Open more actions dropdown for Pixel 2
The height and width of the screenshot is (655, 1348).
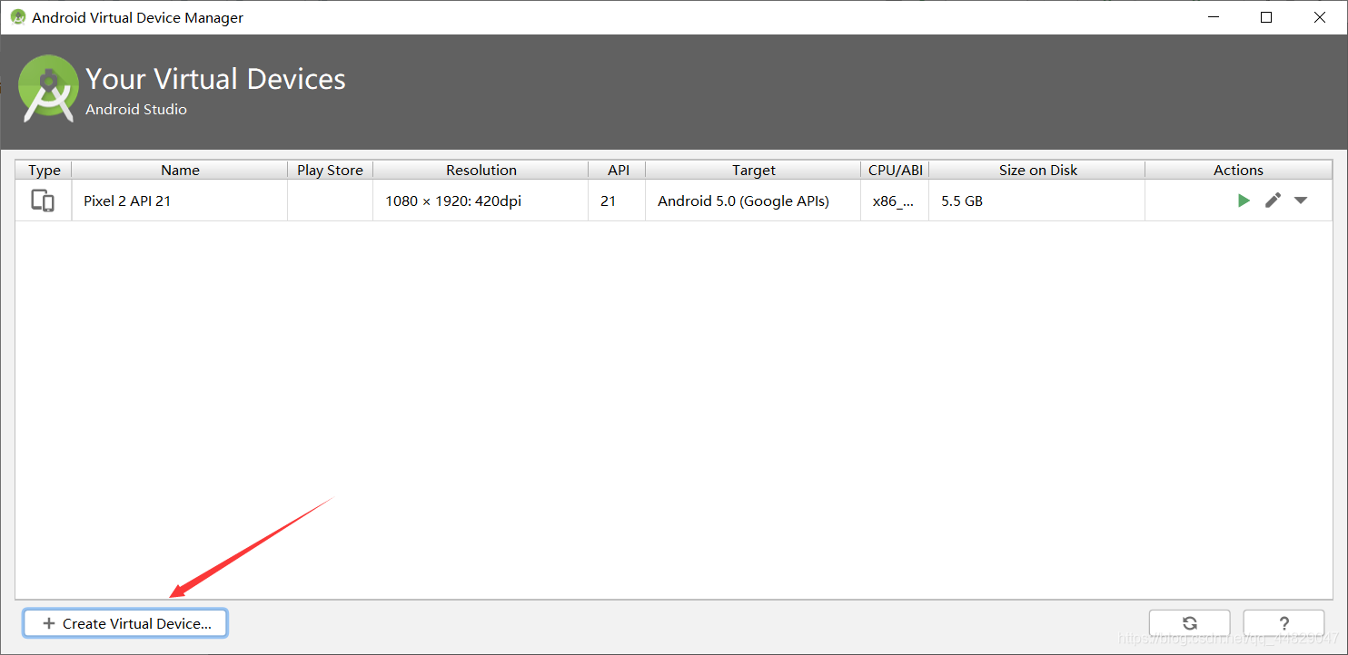click(1301, 200)
